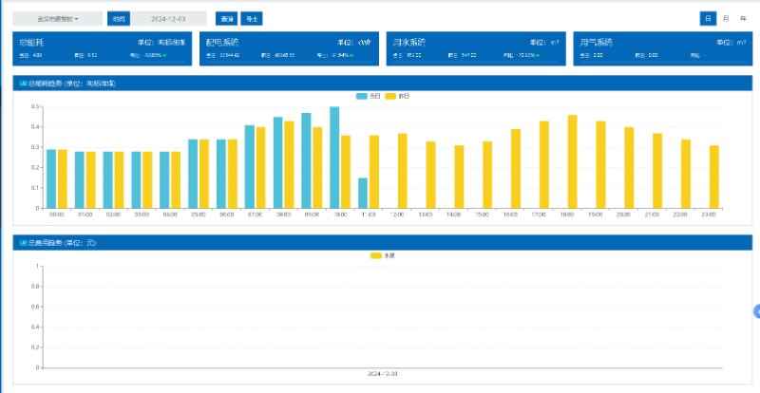The width and height of the screenshot is (760, 393).
Task: Click the blue 时间 label button
Action: [x=117, y=18]
